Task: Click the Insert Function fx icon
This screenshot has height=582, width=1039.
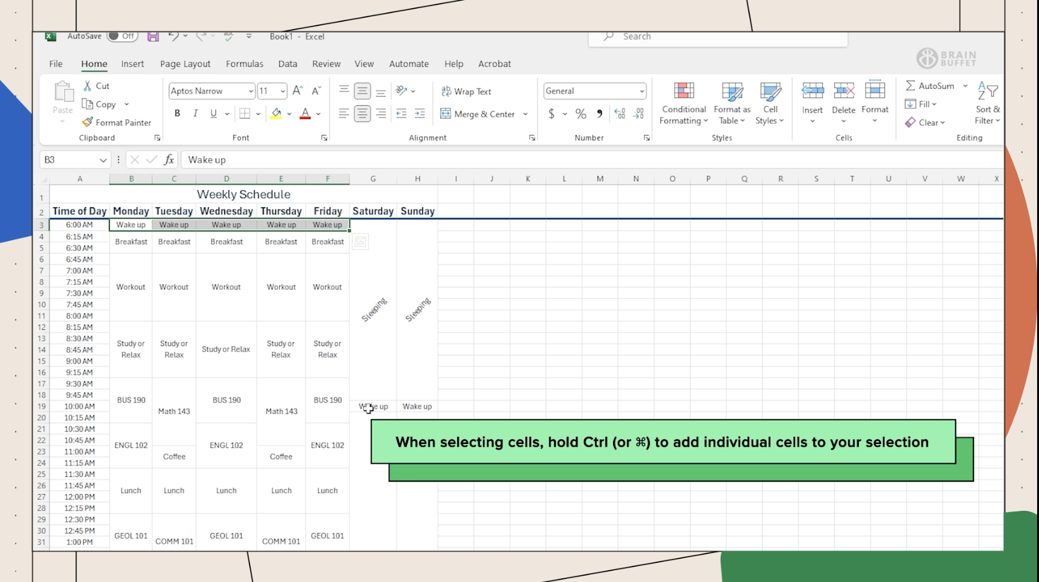Action: 168,160
